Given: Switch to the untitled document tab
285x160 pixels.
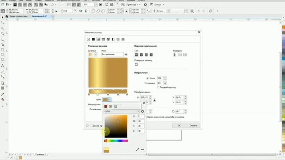Looking at the screenshot, I should coord(39,16).
